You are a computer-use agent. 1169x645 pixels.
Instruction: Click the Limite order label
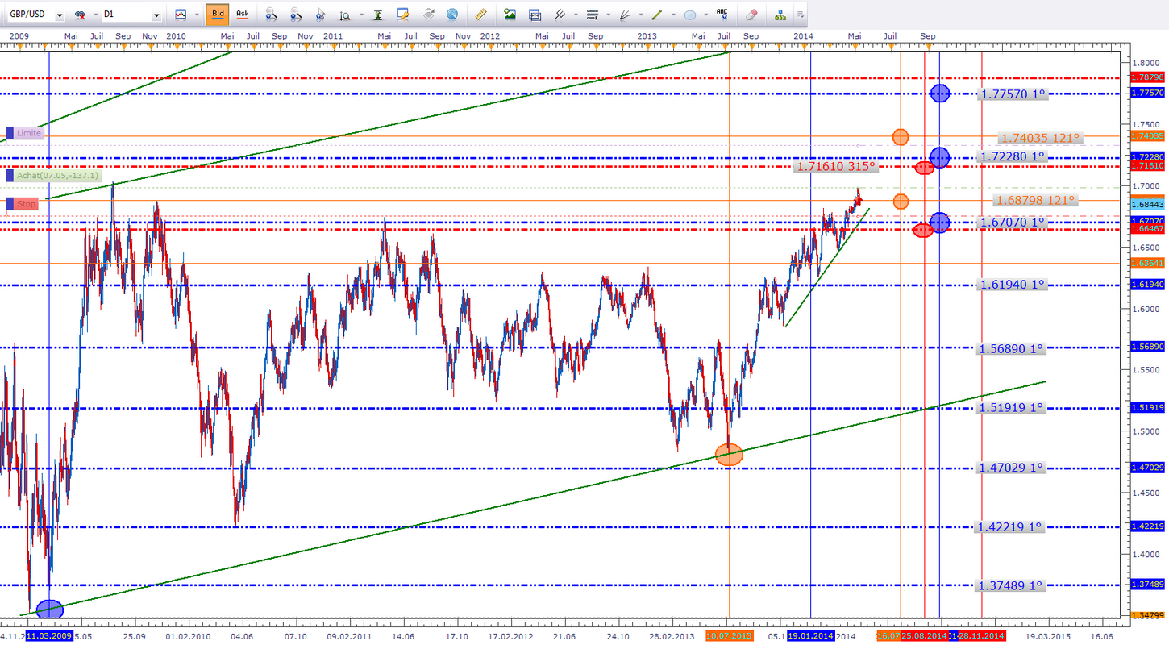(x=25, y=133)
